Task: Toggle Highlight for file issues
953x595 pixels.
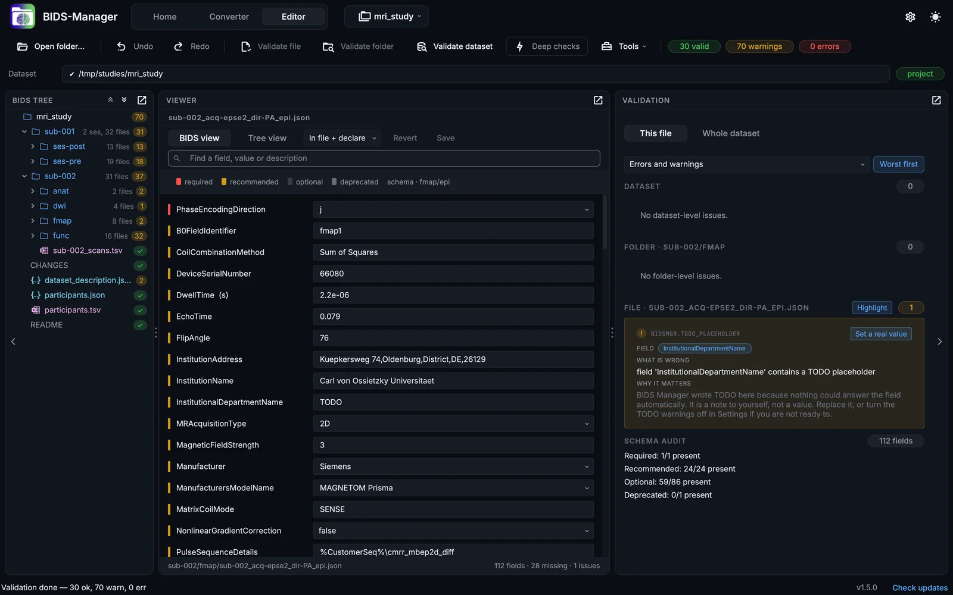Action: click(872, 308)
